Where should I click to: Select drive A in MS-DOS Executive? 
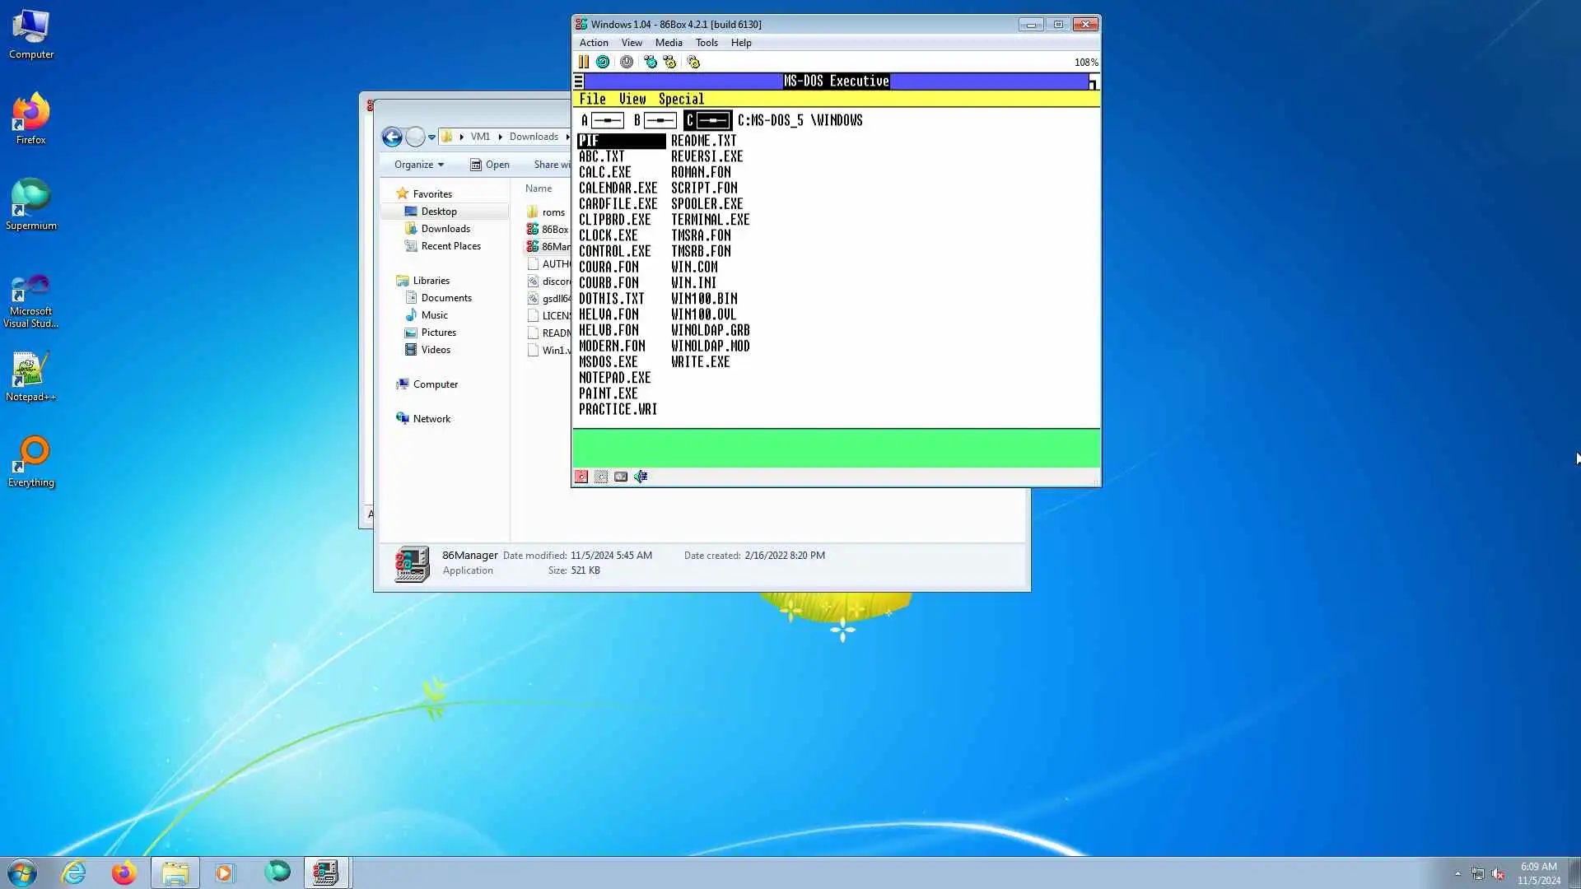pyautogui.click(x=603, y=120)
